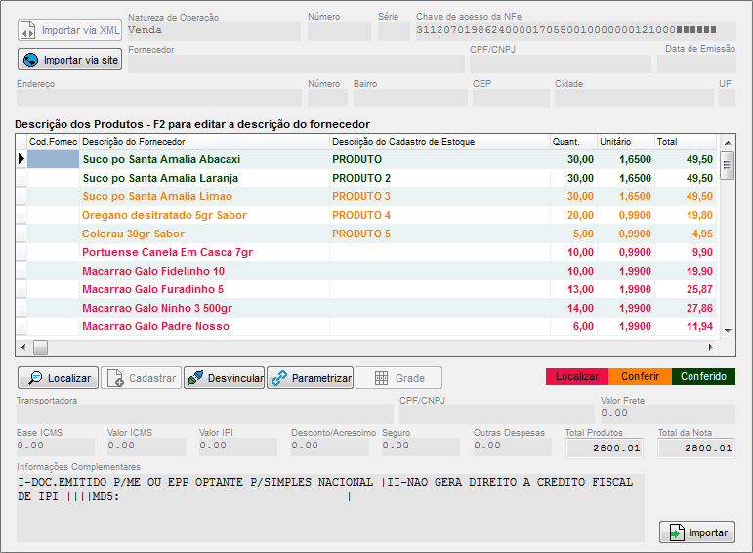Click the green arrow icon on Importar
The width and height of the screenshot is (753, 553).
[x=676, y=532]
